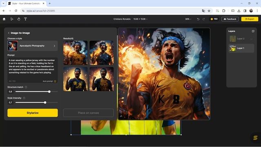Go to the Stylar home icon

click(4, 19)
